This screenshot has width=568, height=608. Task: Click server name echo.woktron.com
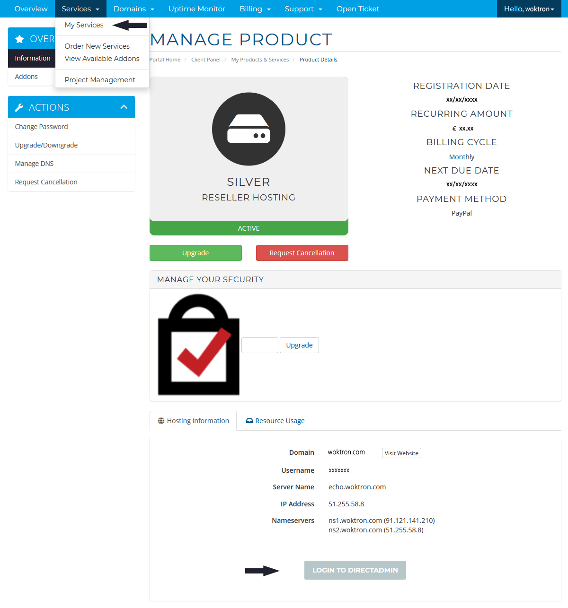pos(357,487)
